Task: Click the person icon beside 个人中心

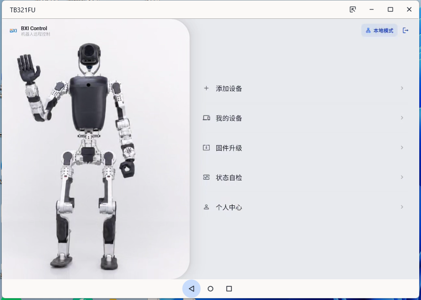Action: point(206,207)
